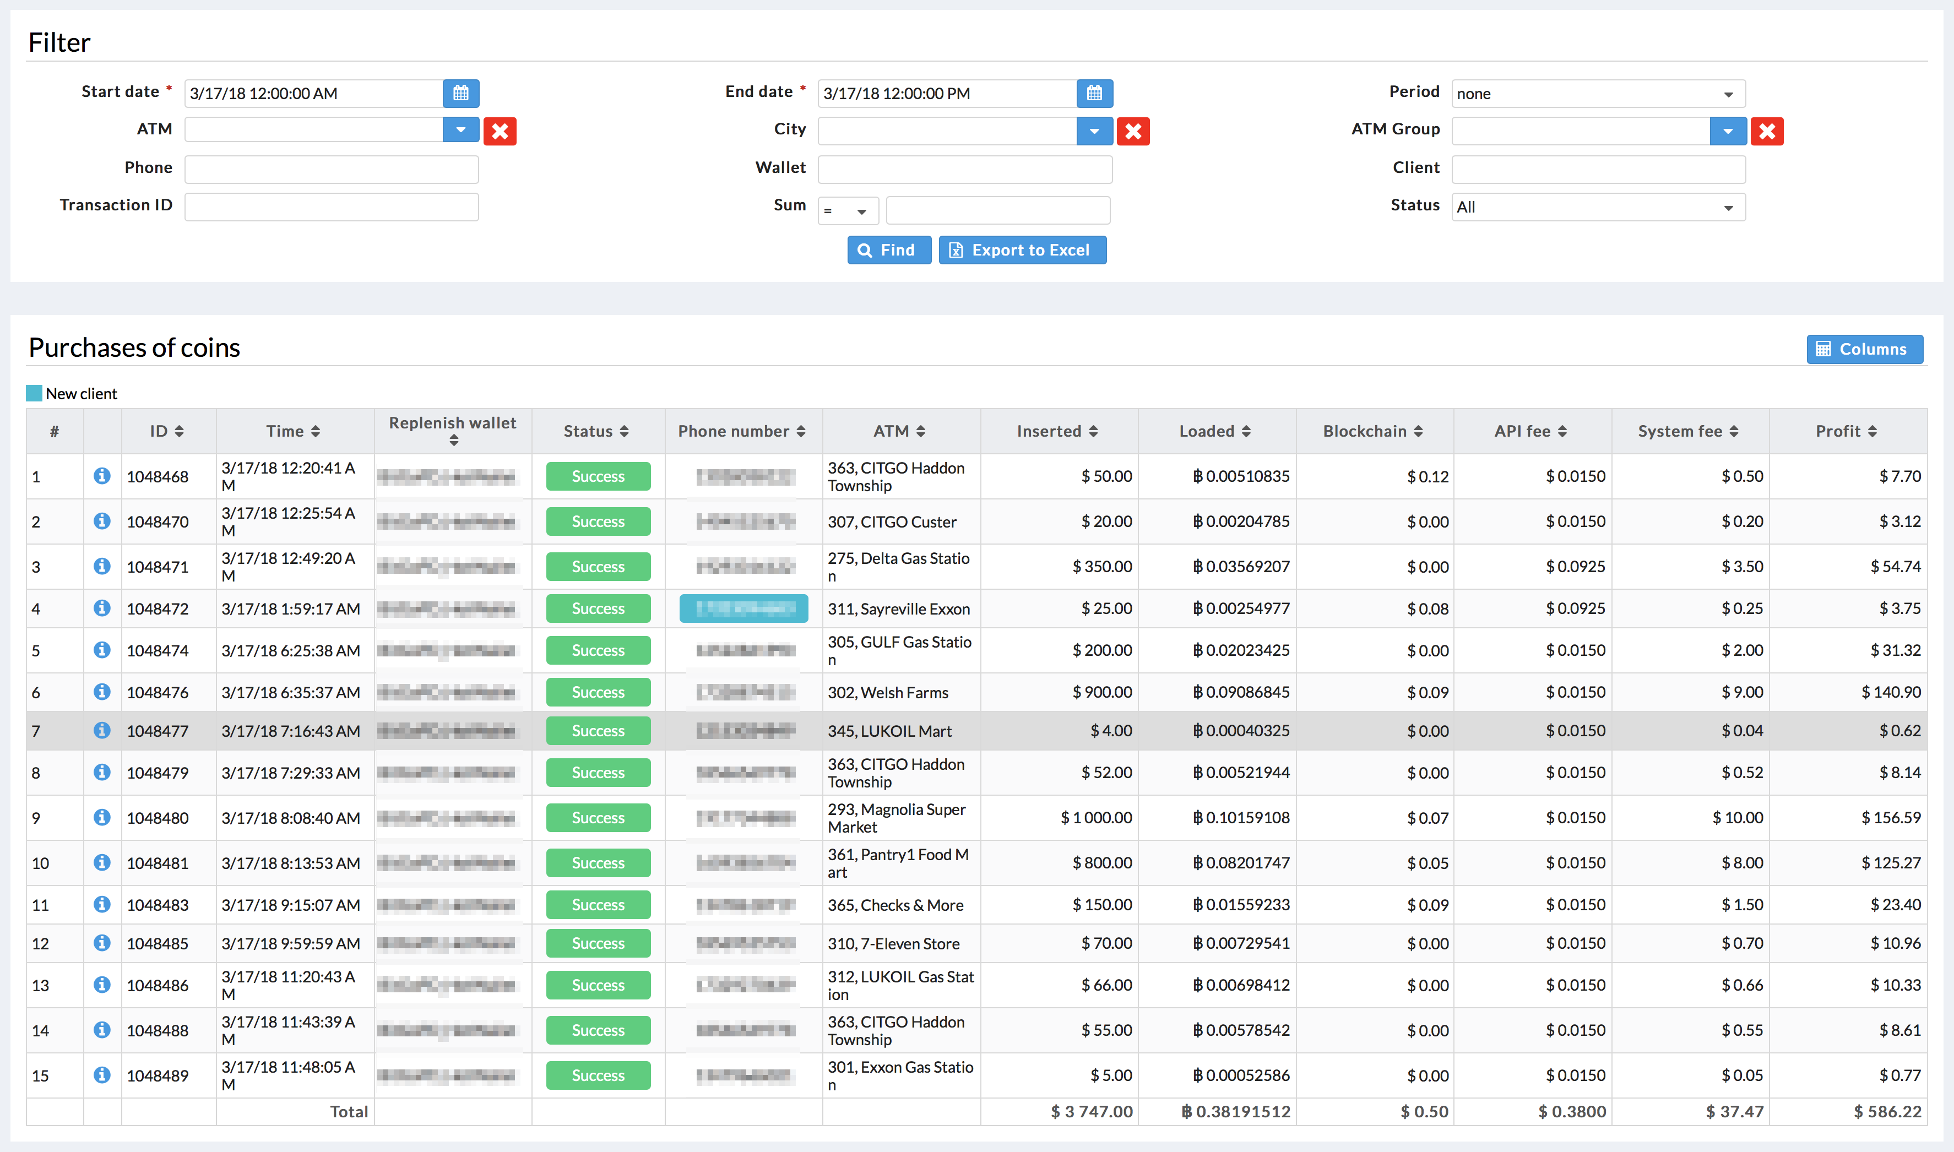1954x1152 pixels.
Task: Open the Status select set to All
Action: [x=1598, y=207]
